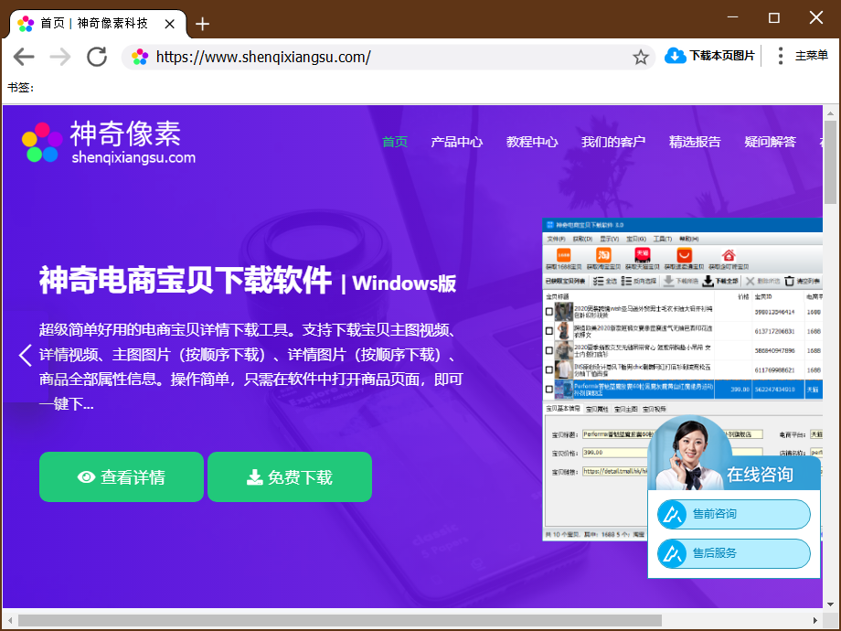Click the 神奇电商宝贝下载软件 heading
The image size is (841, 631).
(186, 280)
